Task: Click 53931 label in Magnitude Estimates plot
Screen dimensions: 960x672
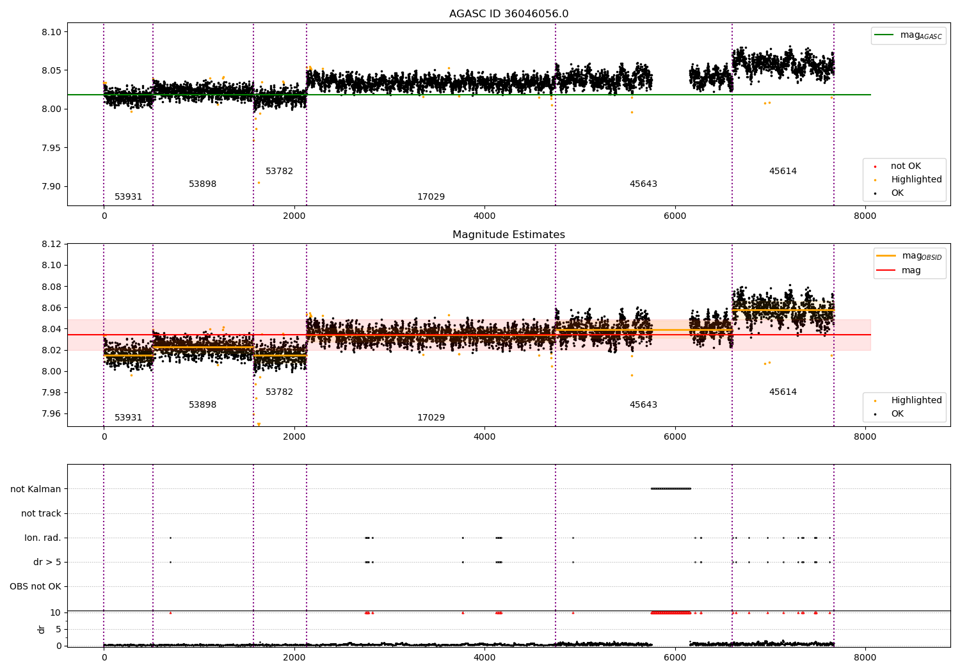Action: [x=129, y=418]
